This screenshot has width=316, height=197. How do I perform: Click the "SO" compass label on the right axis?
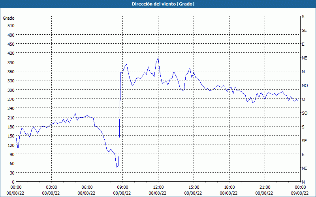(305, 113)
